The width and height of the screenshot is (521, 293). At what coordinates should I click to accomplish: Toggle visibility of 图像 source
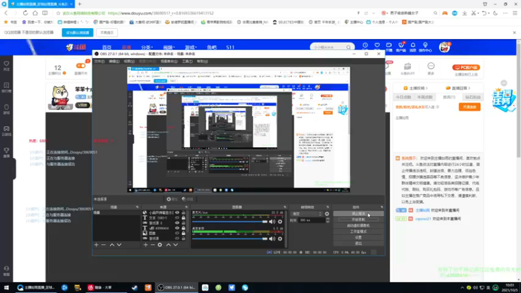click(x=177, y=233)
